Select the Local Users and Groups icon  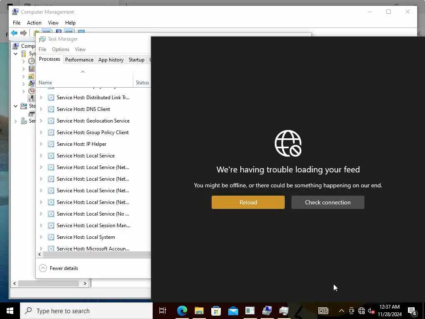click(x=32, y=83)
